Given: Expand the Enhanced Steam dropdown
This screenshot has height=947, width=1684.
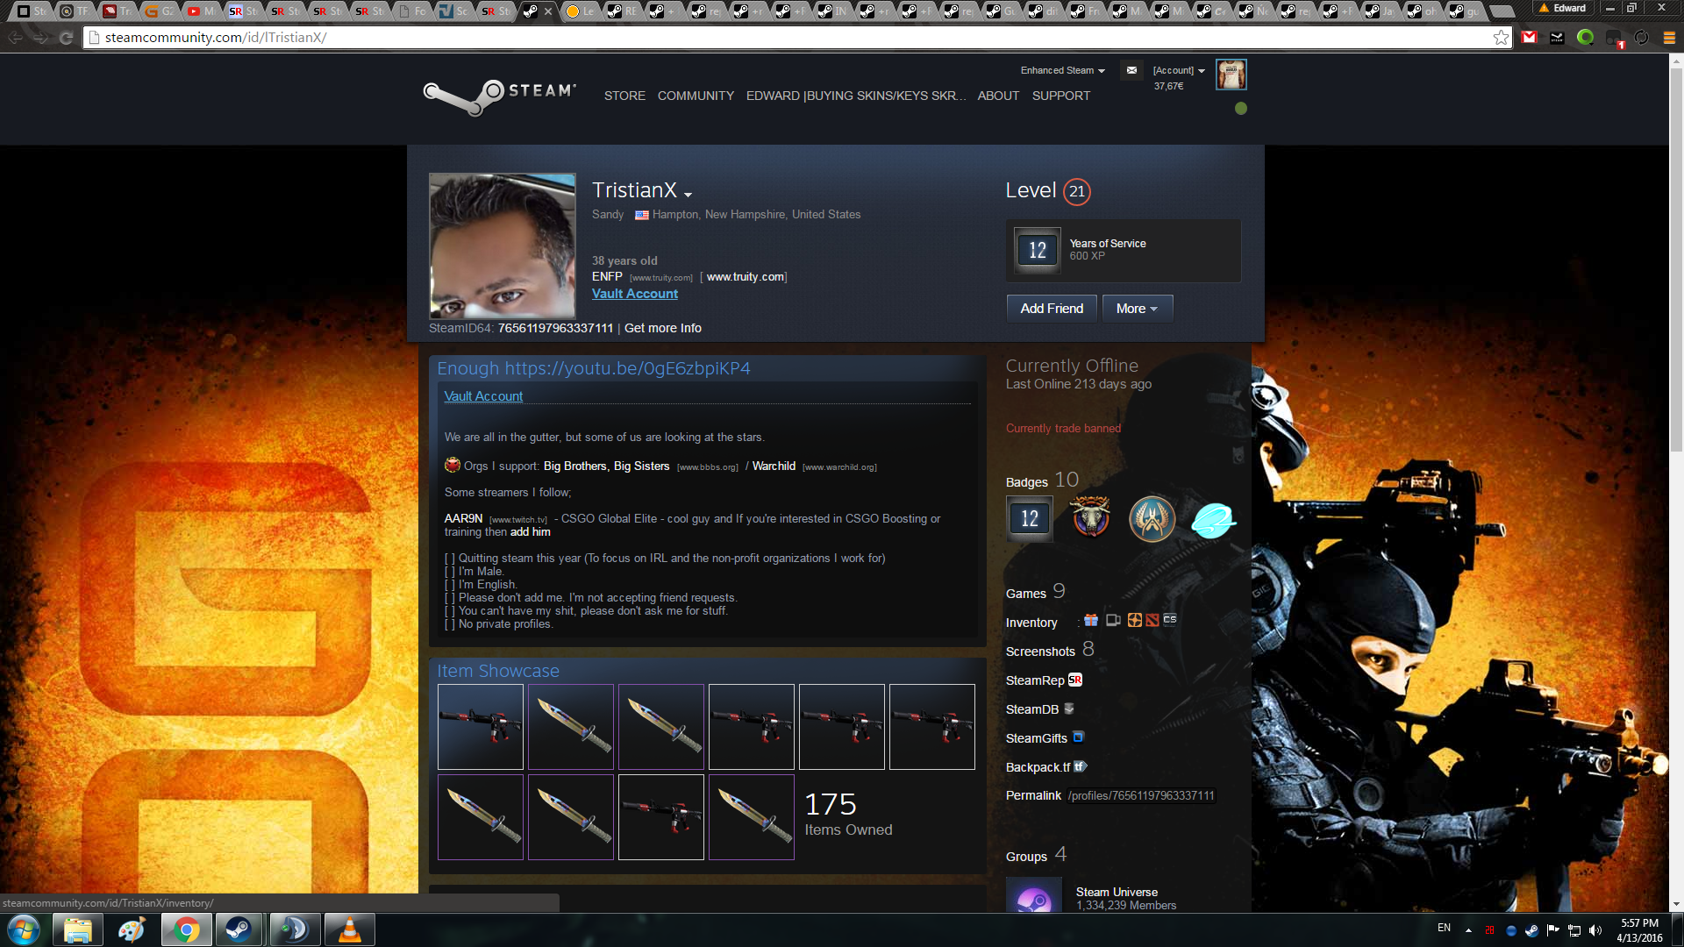Looking at the screenshot, I should coord(1062,70).
